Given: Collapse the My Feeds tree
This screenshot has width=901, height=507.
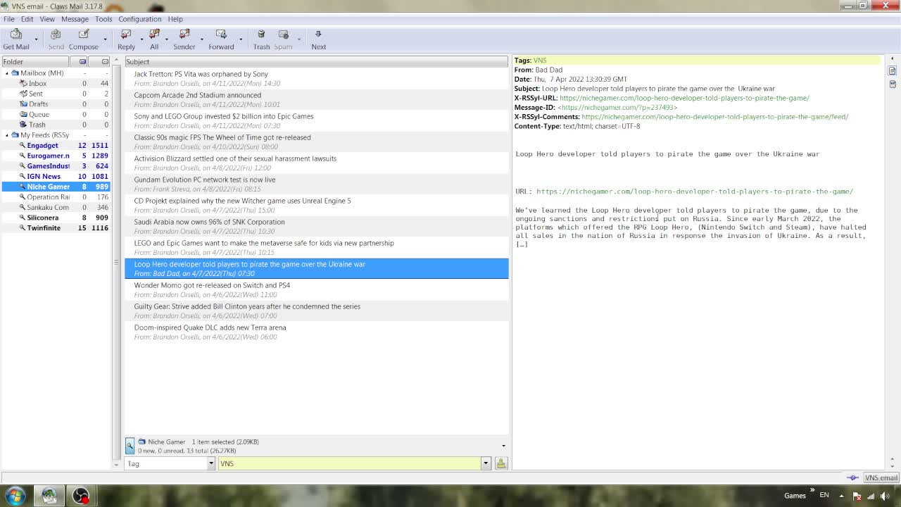Looking at the screenshot, I should 7,135.
